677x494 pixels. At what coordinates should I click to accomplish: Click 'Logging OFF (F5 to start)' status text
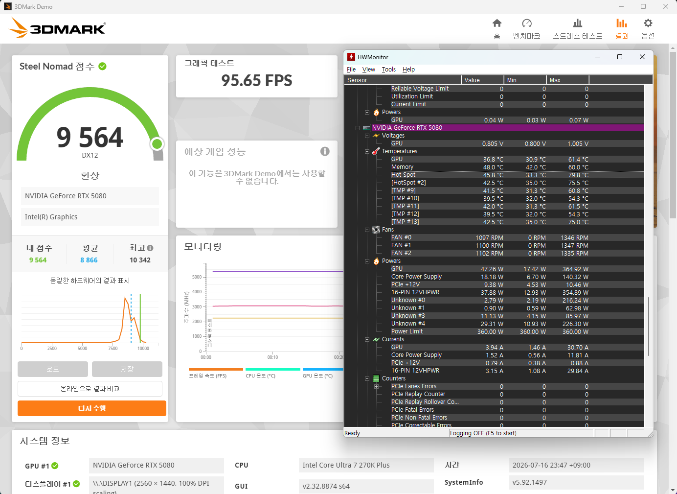click(483, 433)
